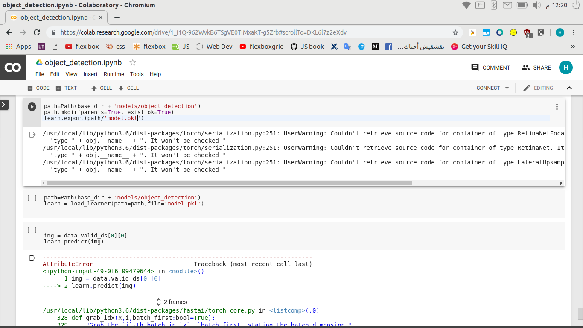Open the css bookmark

click(x=116, y=47)
